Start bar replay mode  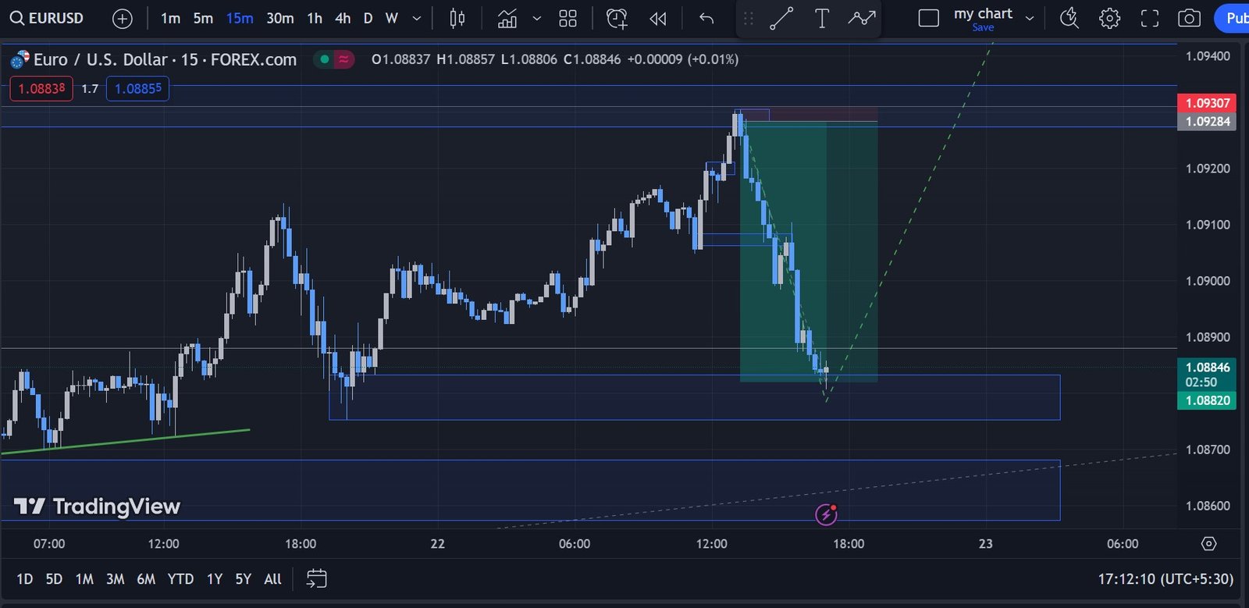click(x=658, y=18)
